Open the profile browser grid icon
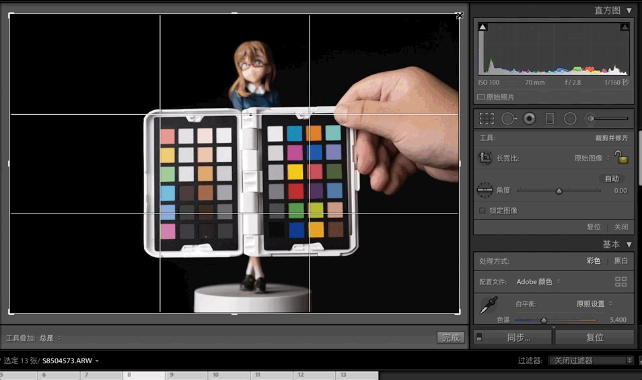Screen dimensions: 642x380 tap(620, 281)
